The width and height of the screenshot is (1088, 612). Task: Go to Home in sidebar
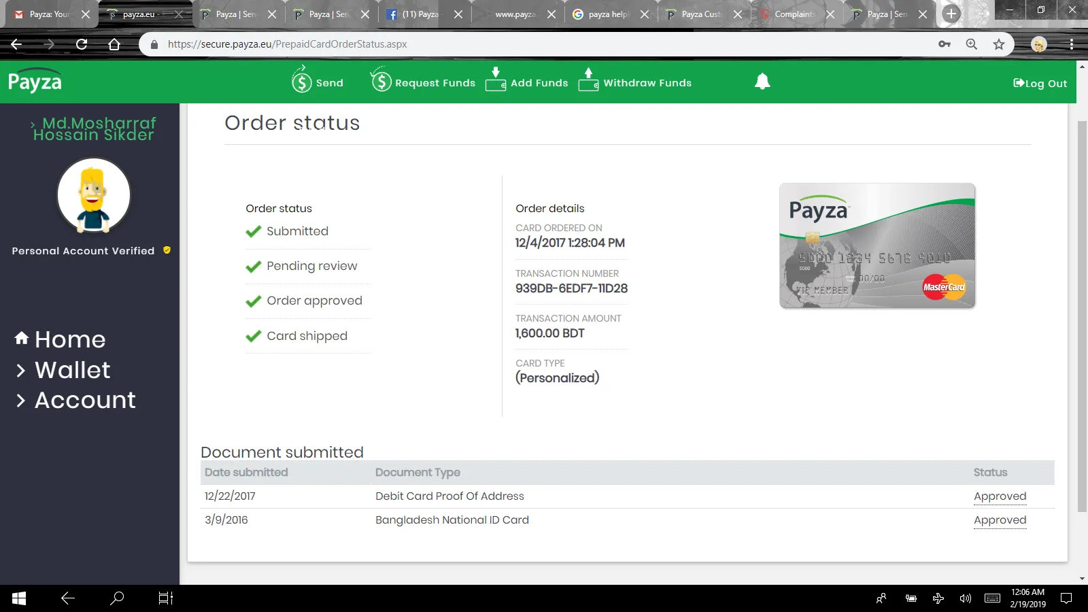(x=69, y=339)
